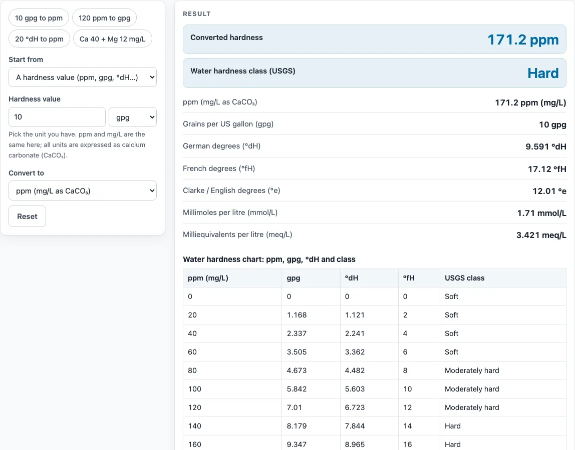Click the 'Water hardness chart' heading

269,259
